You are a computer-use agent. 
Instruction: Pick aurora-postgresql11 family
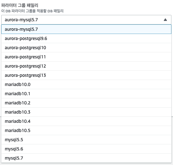point(86,57)
